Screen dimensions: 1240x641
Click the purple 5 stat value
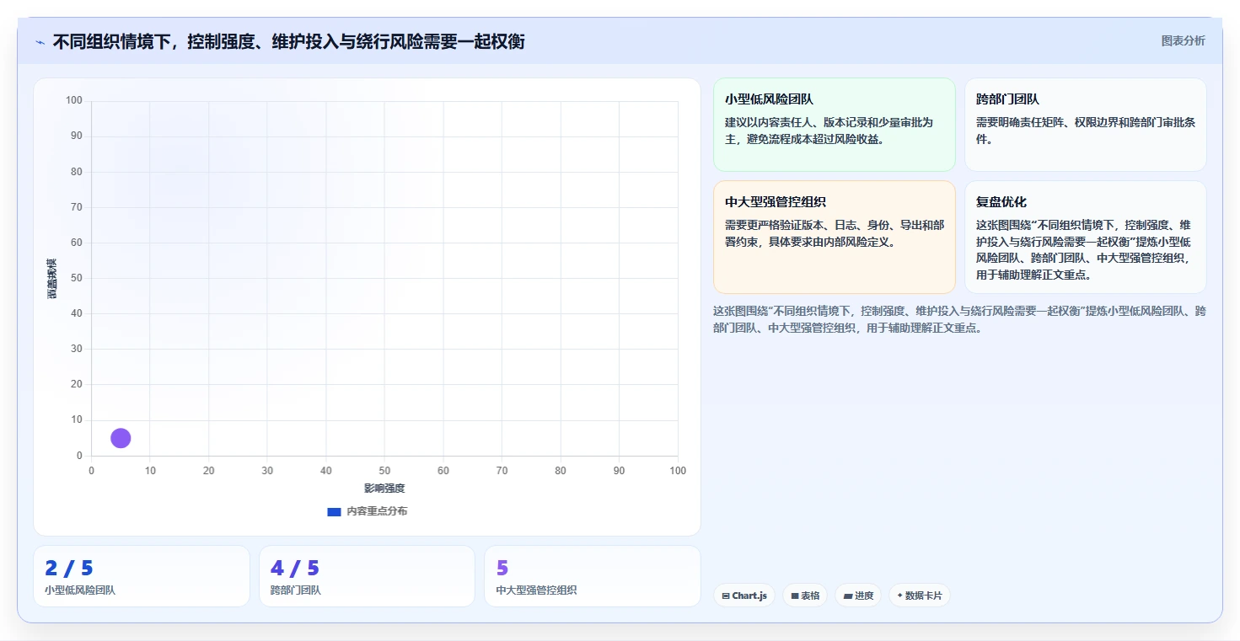tap(502, 569)
